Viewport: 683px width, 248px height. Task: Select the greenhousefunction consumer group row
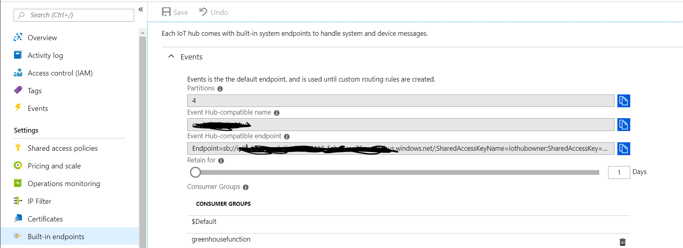(409, 240)
